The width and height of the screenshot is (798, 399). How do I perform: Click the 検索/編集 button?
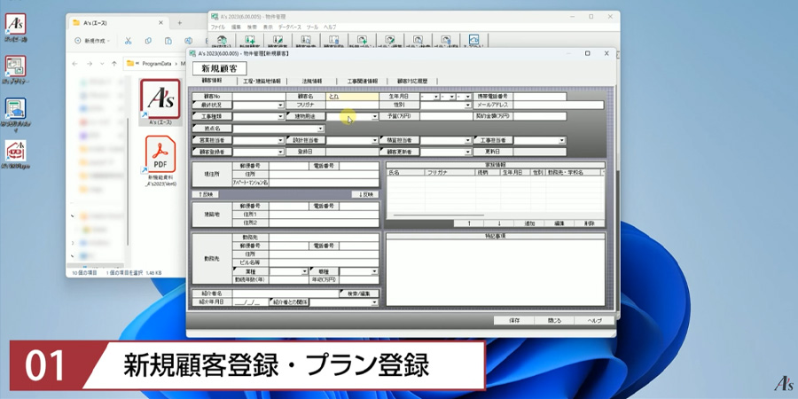359,293
